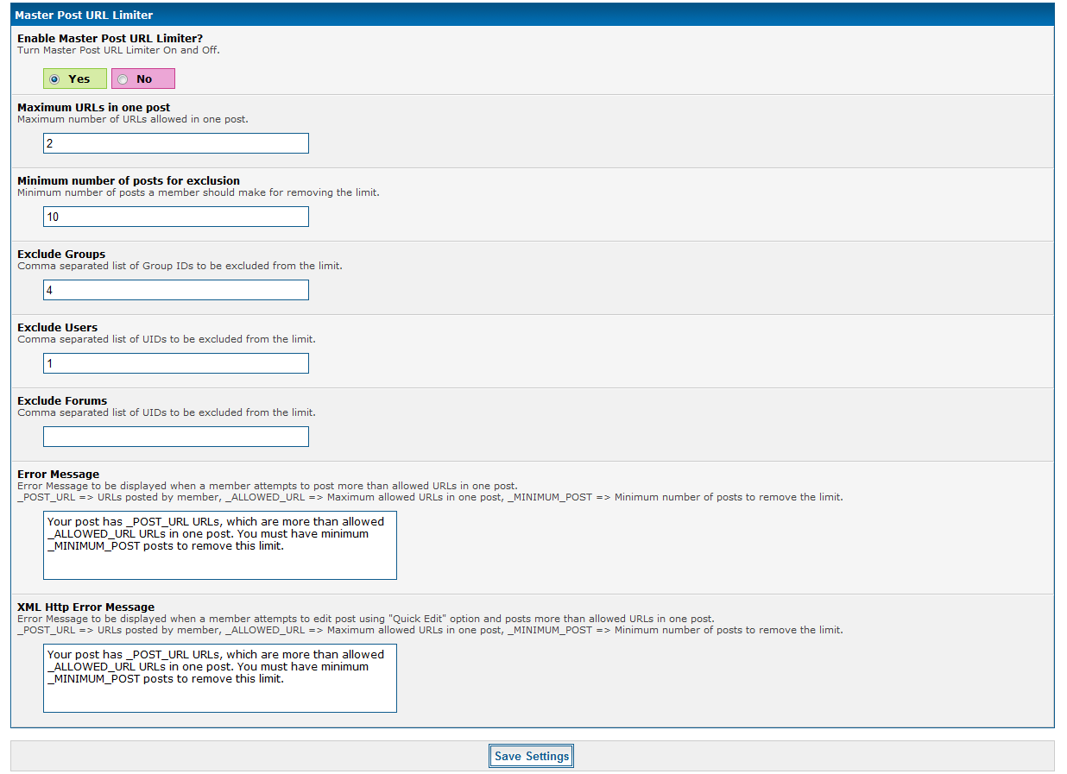
Task: Click the 'Exclude Forums' setting title
Action: click(x=62, y=401)
